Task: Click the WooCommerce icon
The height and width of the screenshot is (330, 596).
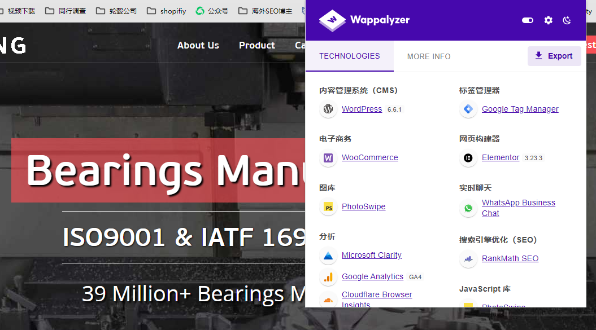Action: [x=328, y=157]
